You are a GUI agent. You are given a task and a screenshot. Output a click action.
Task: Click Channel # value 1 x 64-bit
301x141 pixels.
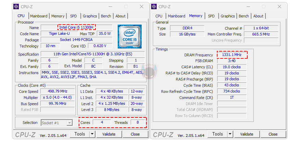[261, 28]
